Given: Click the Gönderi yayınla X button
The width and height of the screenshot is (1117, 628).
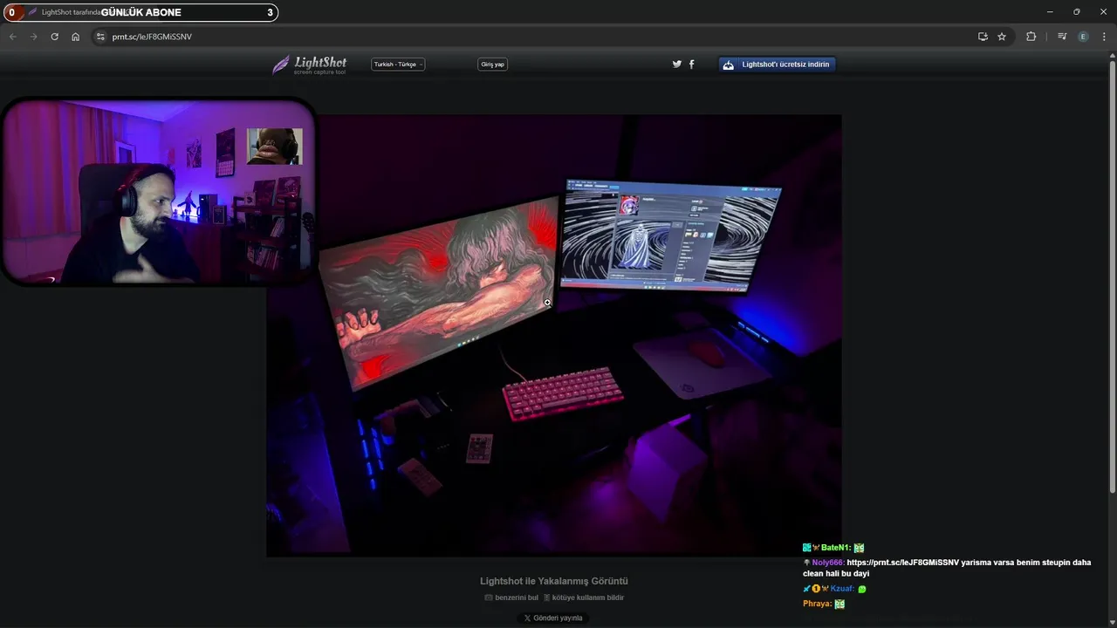Looking at the screenshot, I should [x=553, y=618].
